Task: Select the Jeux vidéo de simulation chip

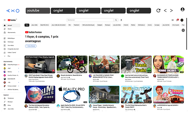Action: click(59, 25)
